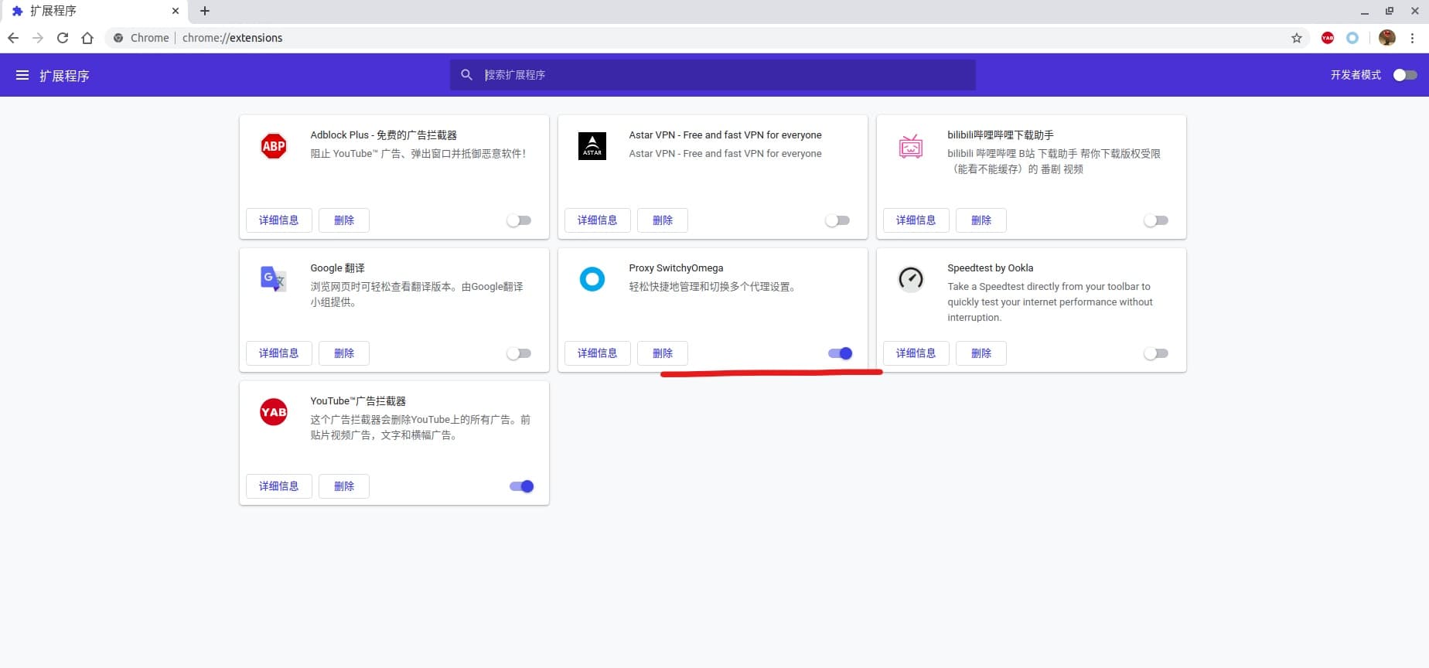
Task: Click the Speedtest gauge icon
Action: point(911,279)
